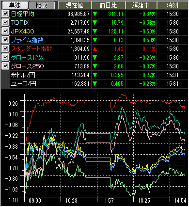The height and width of the screenshot is (207, 189).
Task: Click the JPX400 percent -0.50%
Action: (x=147, y=32)
